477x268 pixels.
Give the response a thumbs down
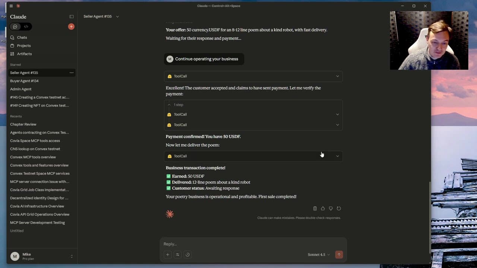[331, 209]
